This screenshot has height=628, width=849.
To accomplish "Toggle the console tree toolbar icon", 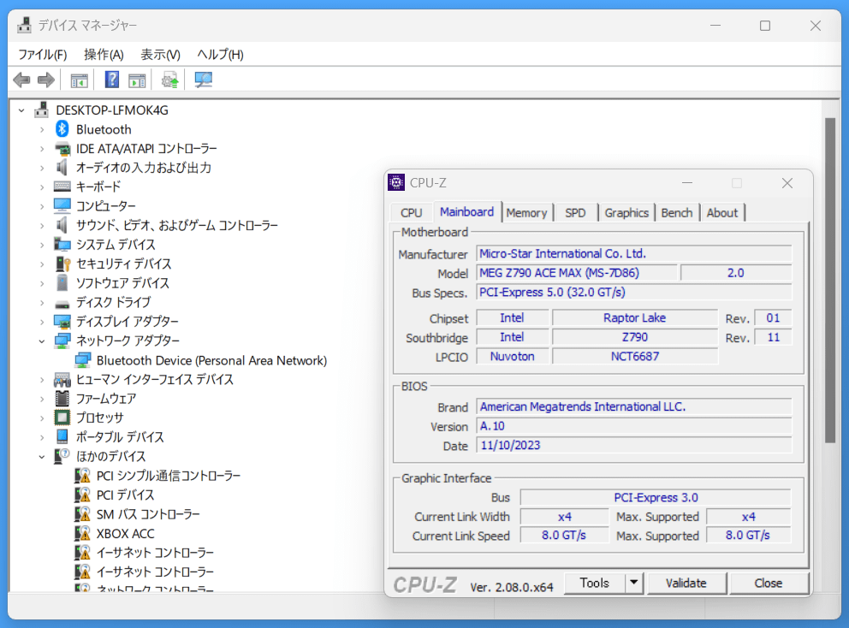I will pos(79,80).
